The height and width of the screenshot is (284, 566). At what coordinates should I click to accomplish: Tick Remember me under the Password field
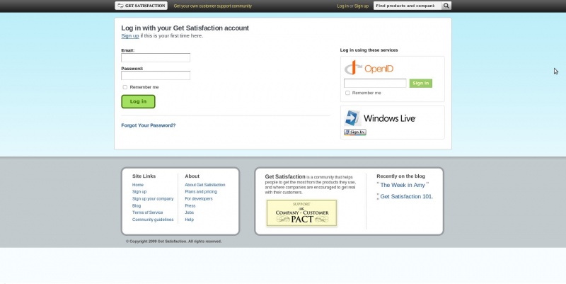125,87
